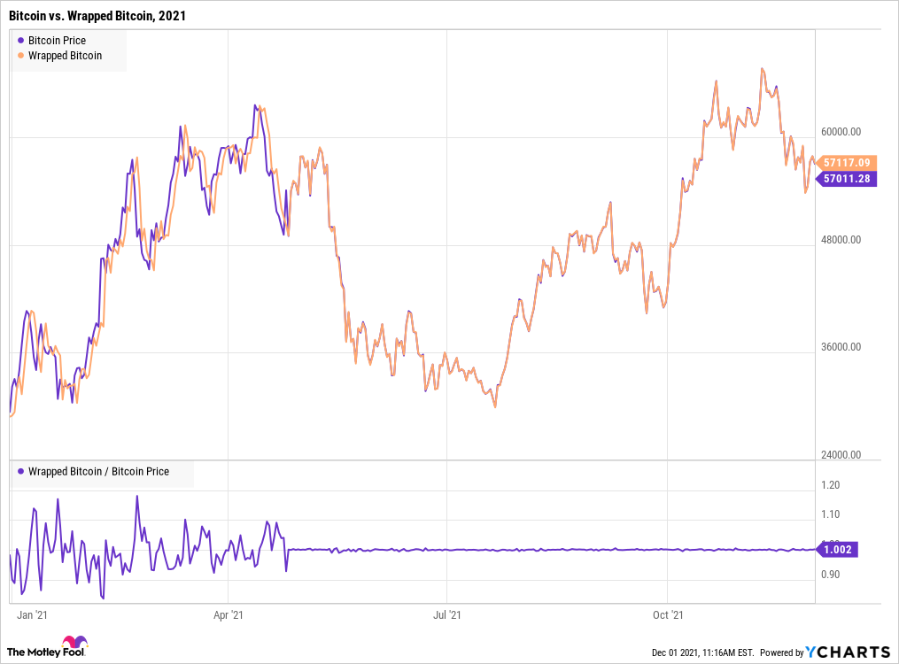Screen dimensions: 899x664
Task: Click the 24000.00 y-axis label
Action: (841, 455)
